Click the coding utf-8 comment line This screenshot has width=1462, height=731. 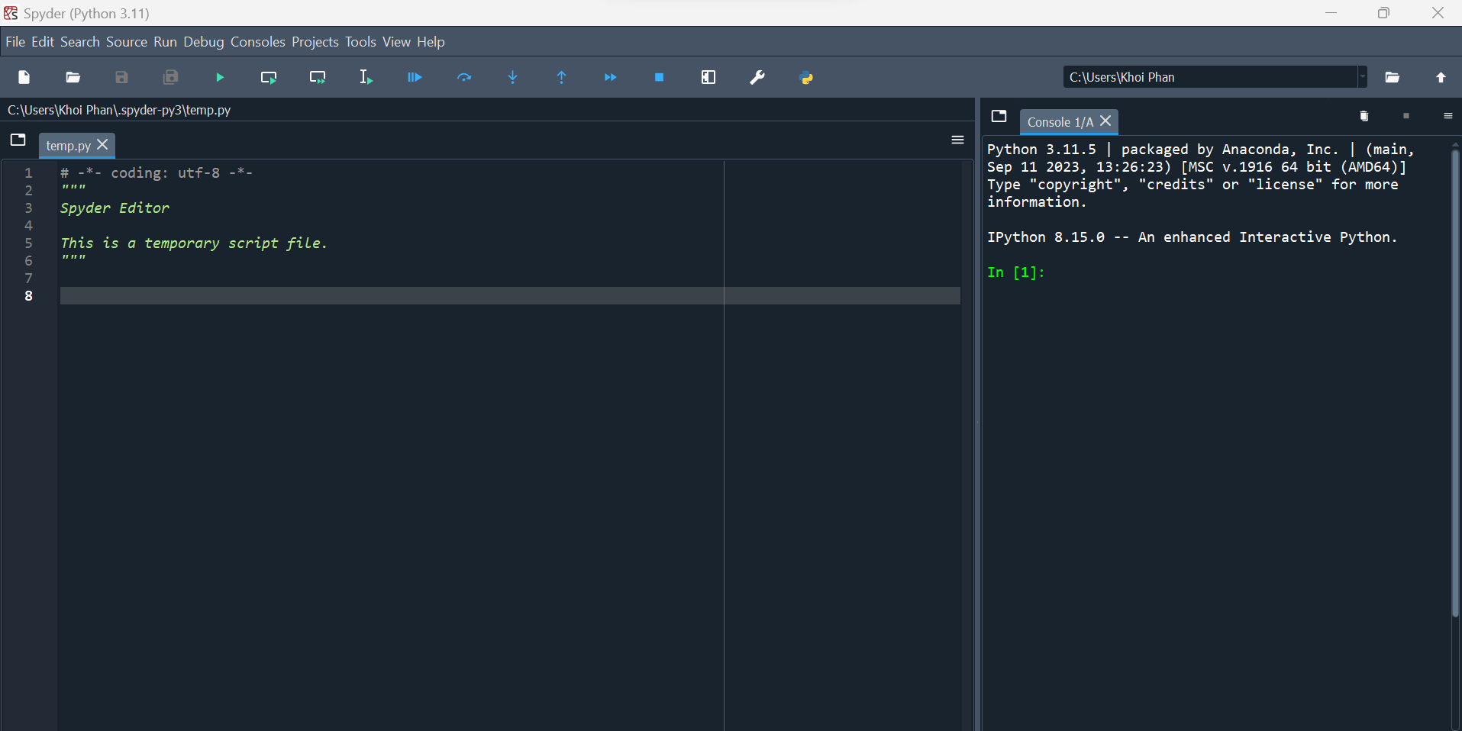pyautogui.click(x=157, y=173)
